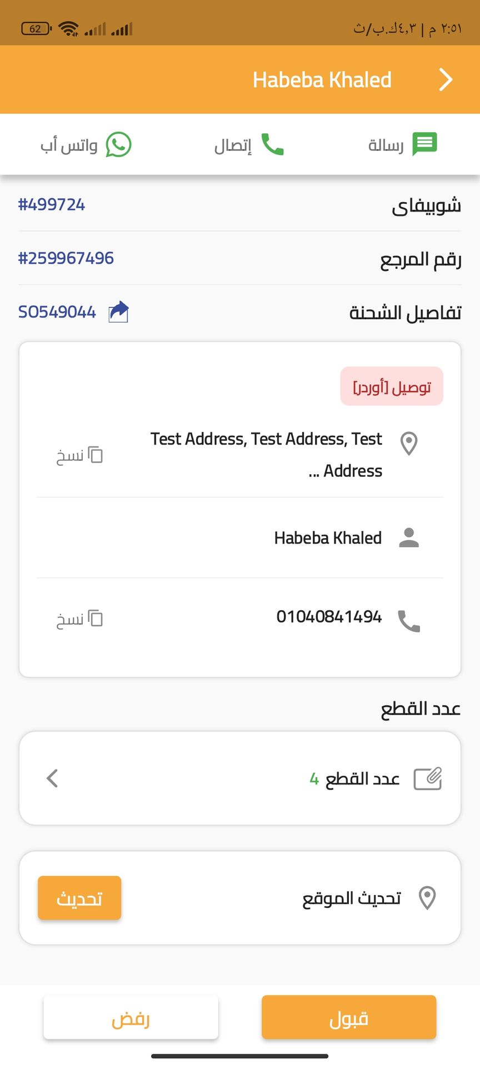Image resolution: width=480 pixels, height=1066 pixels.
Task: Tap the توصيل delivery order tag
Action: pyautogui.click(x=392, y=386)
